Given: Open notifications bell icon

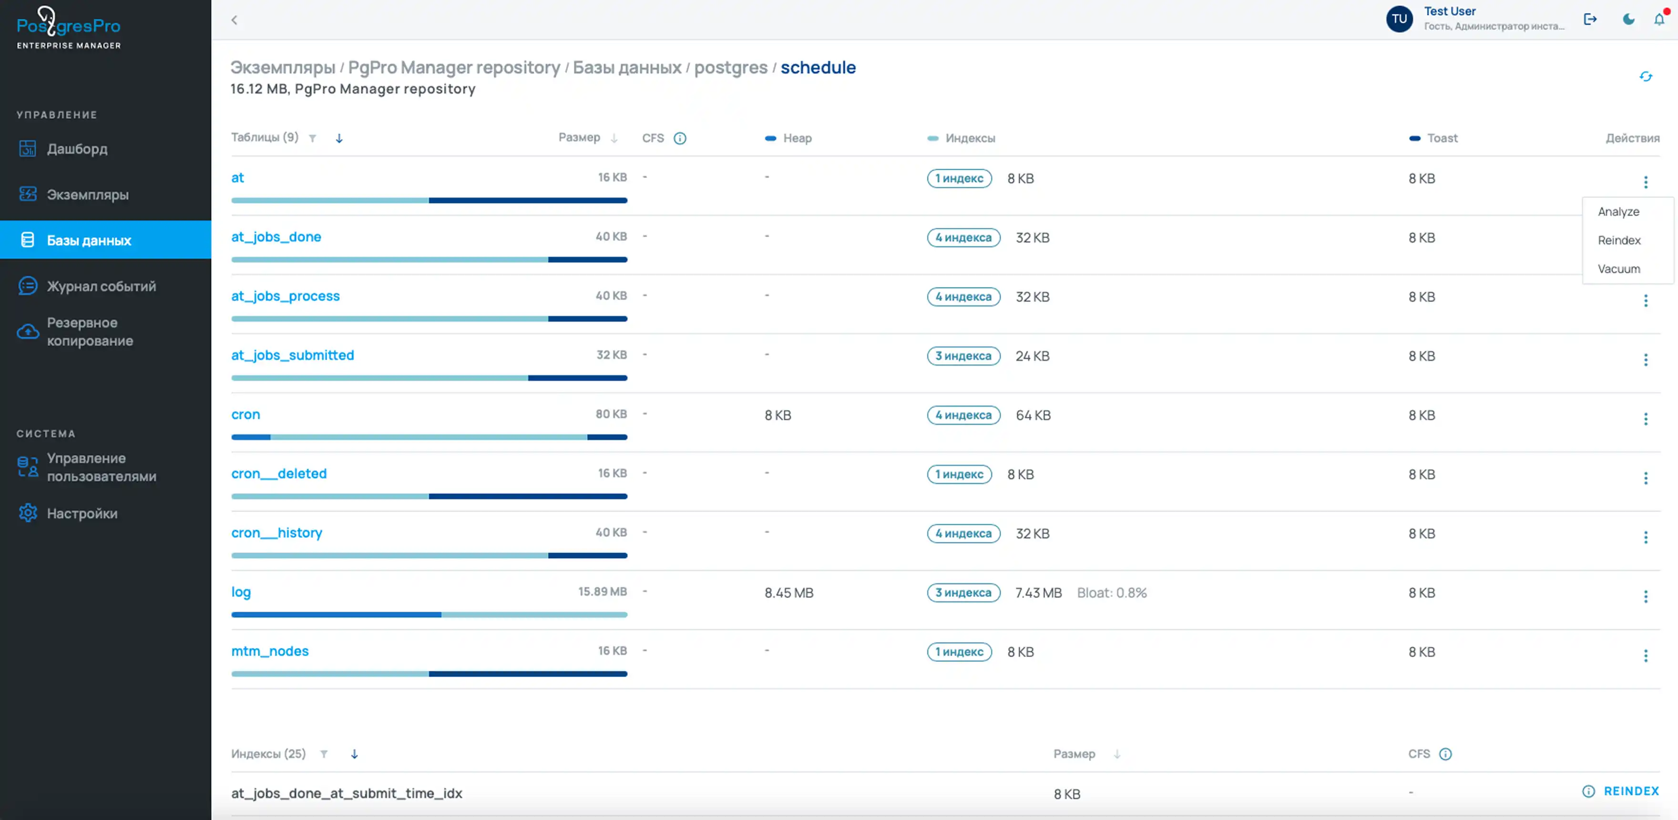Looking at the screenshot, I should point(1658,20).
